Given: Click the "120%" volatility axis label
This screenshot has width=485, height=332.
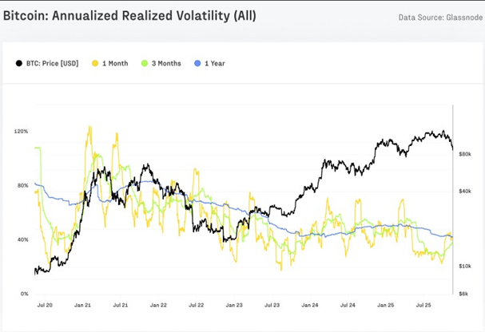Looking at the screenshot, I should tap(20, 131).
